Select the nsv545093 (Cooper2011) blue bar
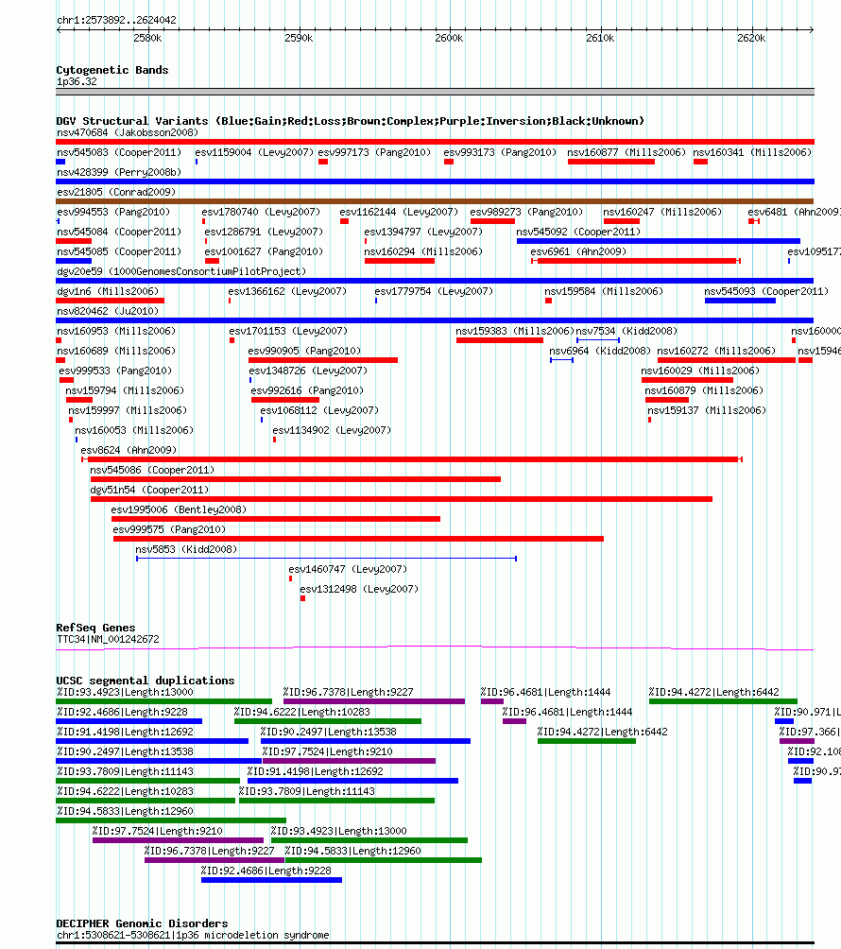This screenshot has width=841, height=949. click(x=740, y=301)
